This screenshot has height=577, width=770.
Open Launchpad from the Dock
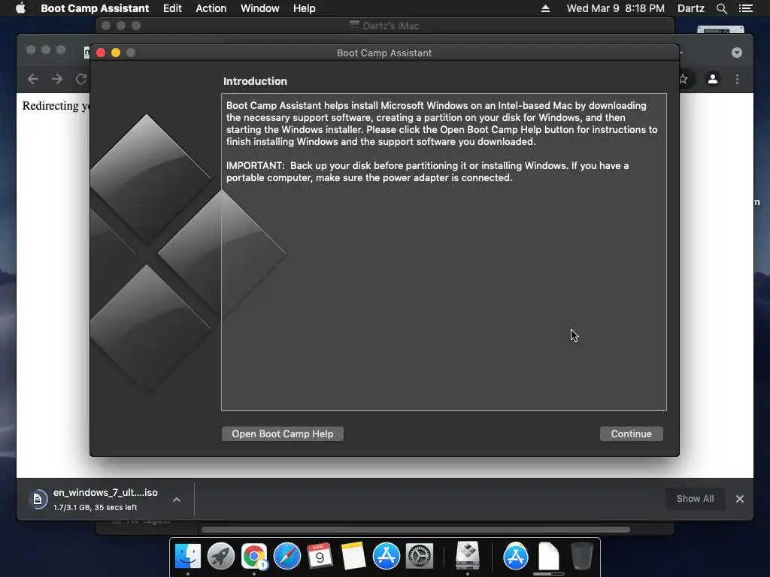(220, 556)
